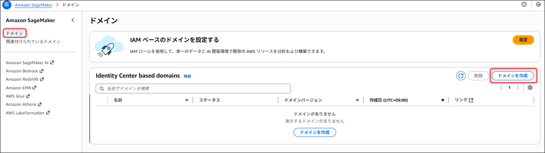Click ドメインを作成 button in empty table
The height and width of the screenshot is (153, 545).
click(314, 132)
